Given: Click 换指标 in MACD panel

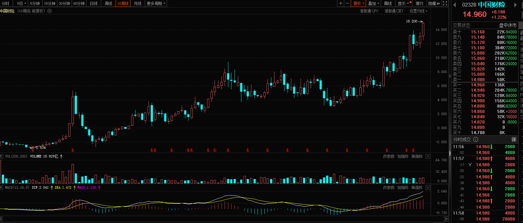Looking at the screenshot, I should tap(417, 187).
